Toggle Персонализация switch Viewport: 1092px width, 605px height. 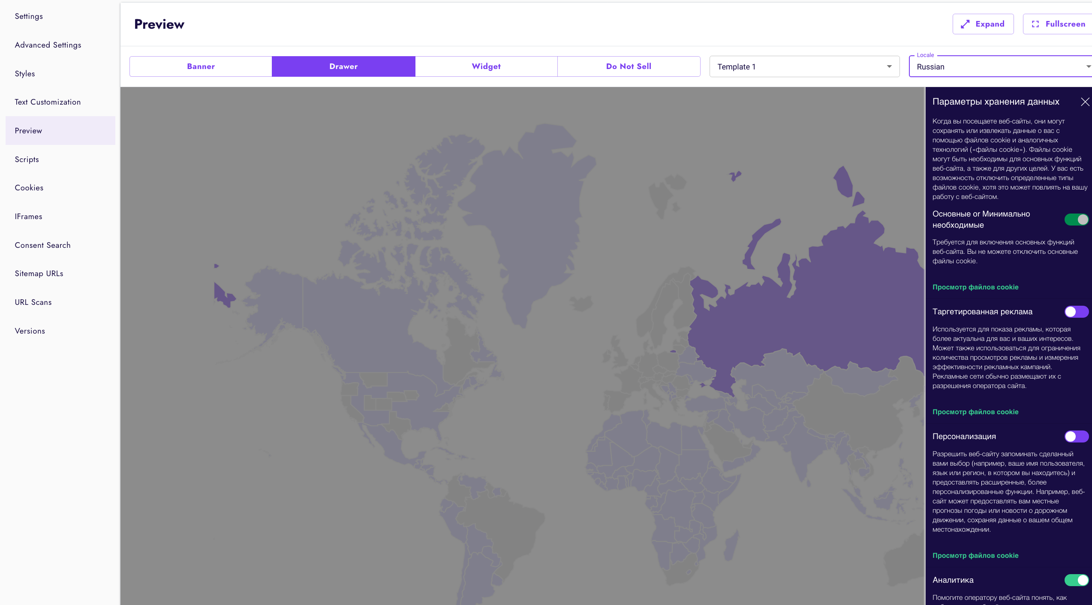pos(1076,436)
